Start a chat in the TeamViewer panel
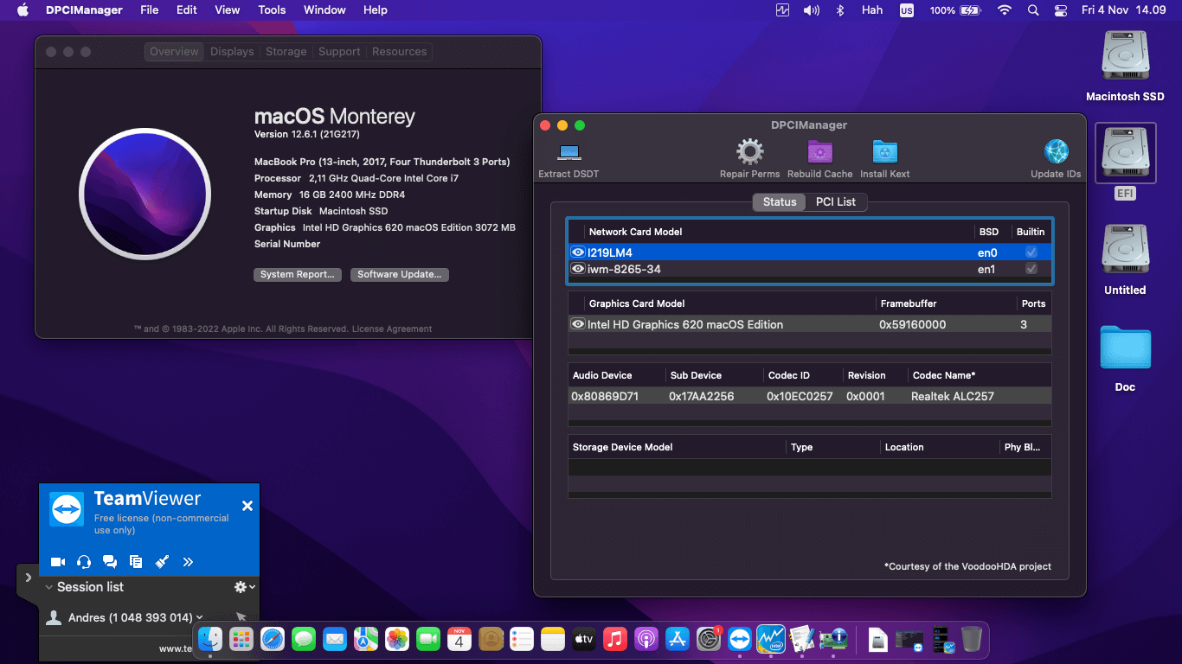 110,561
